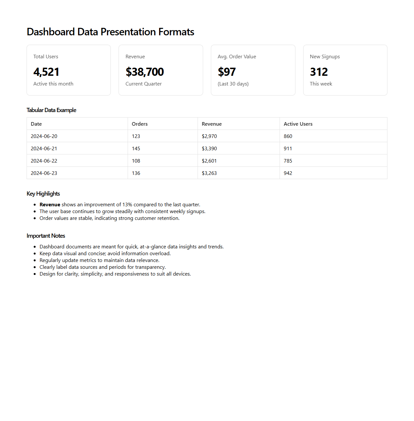Image resolution: width=414 pixels, height=421 pixels.
Task: Select the Revenue $38,700 card
Action: 161,70
